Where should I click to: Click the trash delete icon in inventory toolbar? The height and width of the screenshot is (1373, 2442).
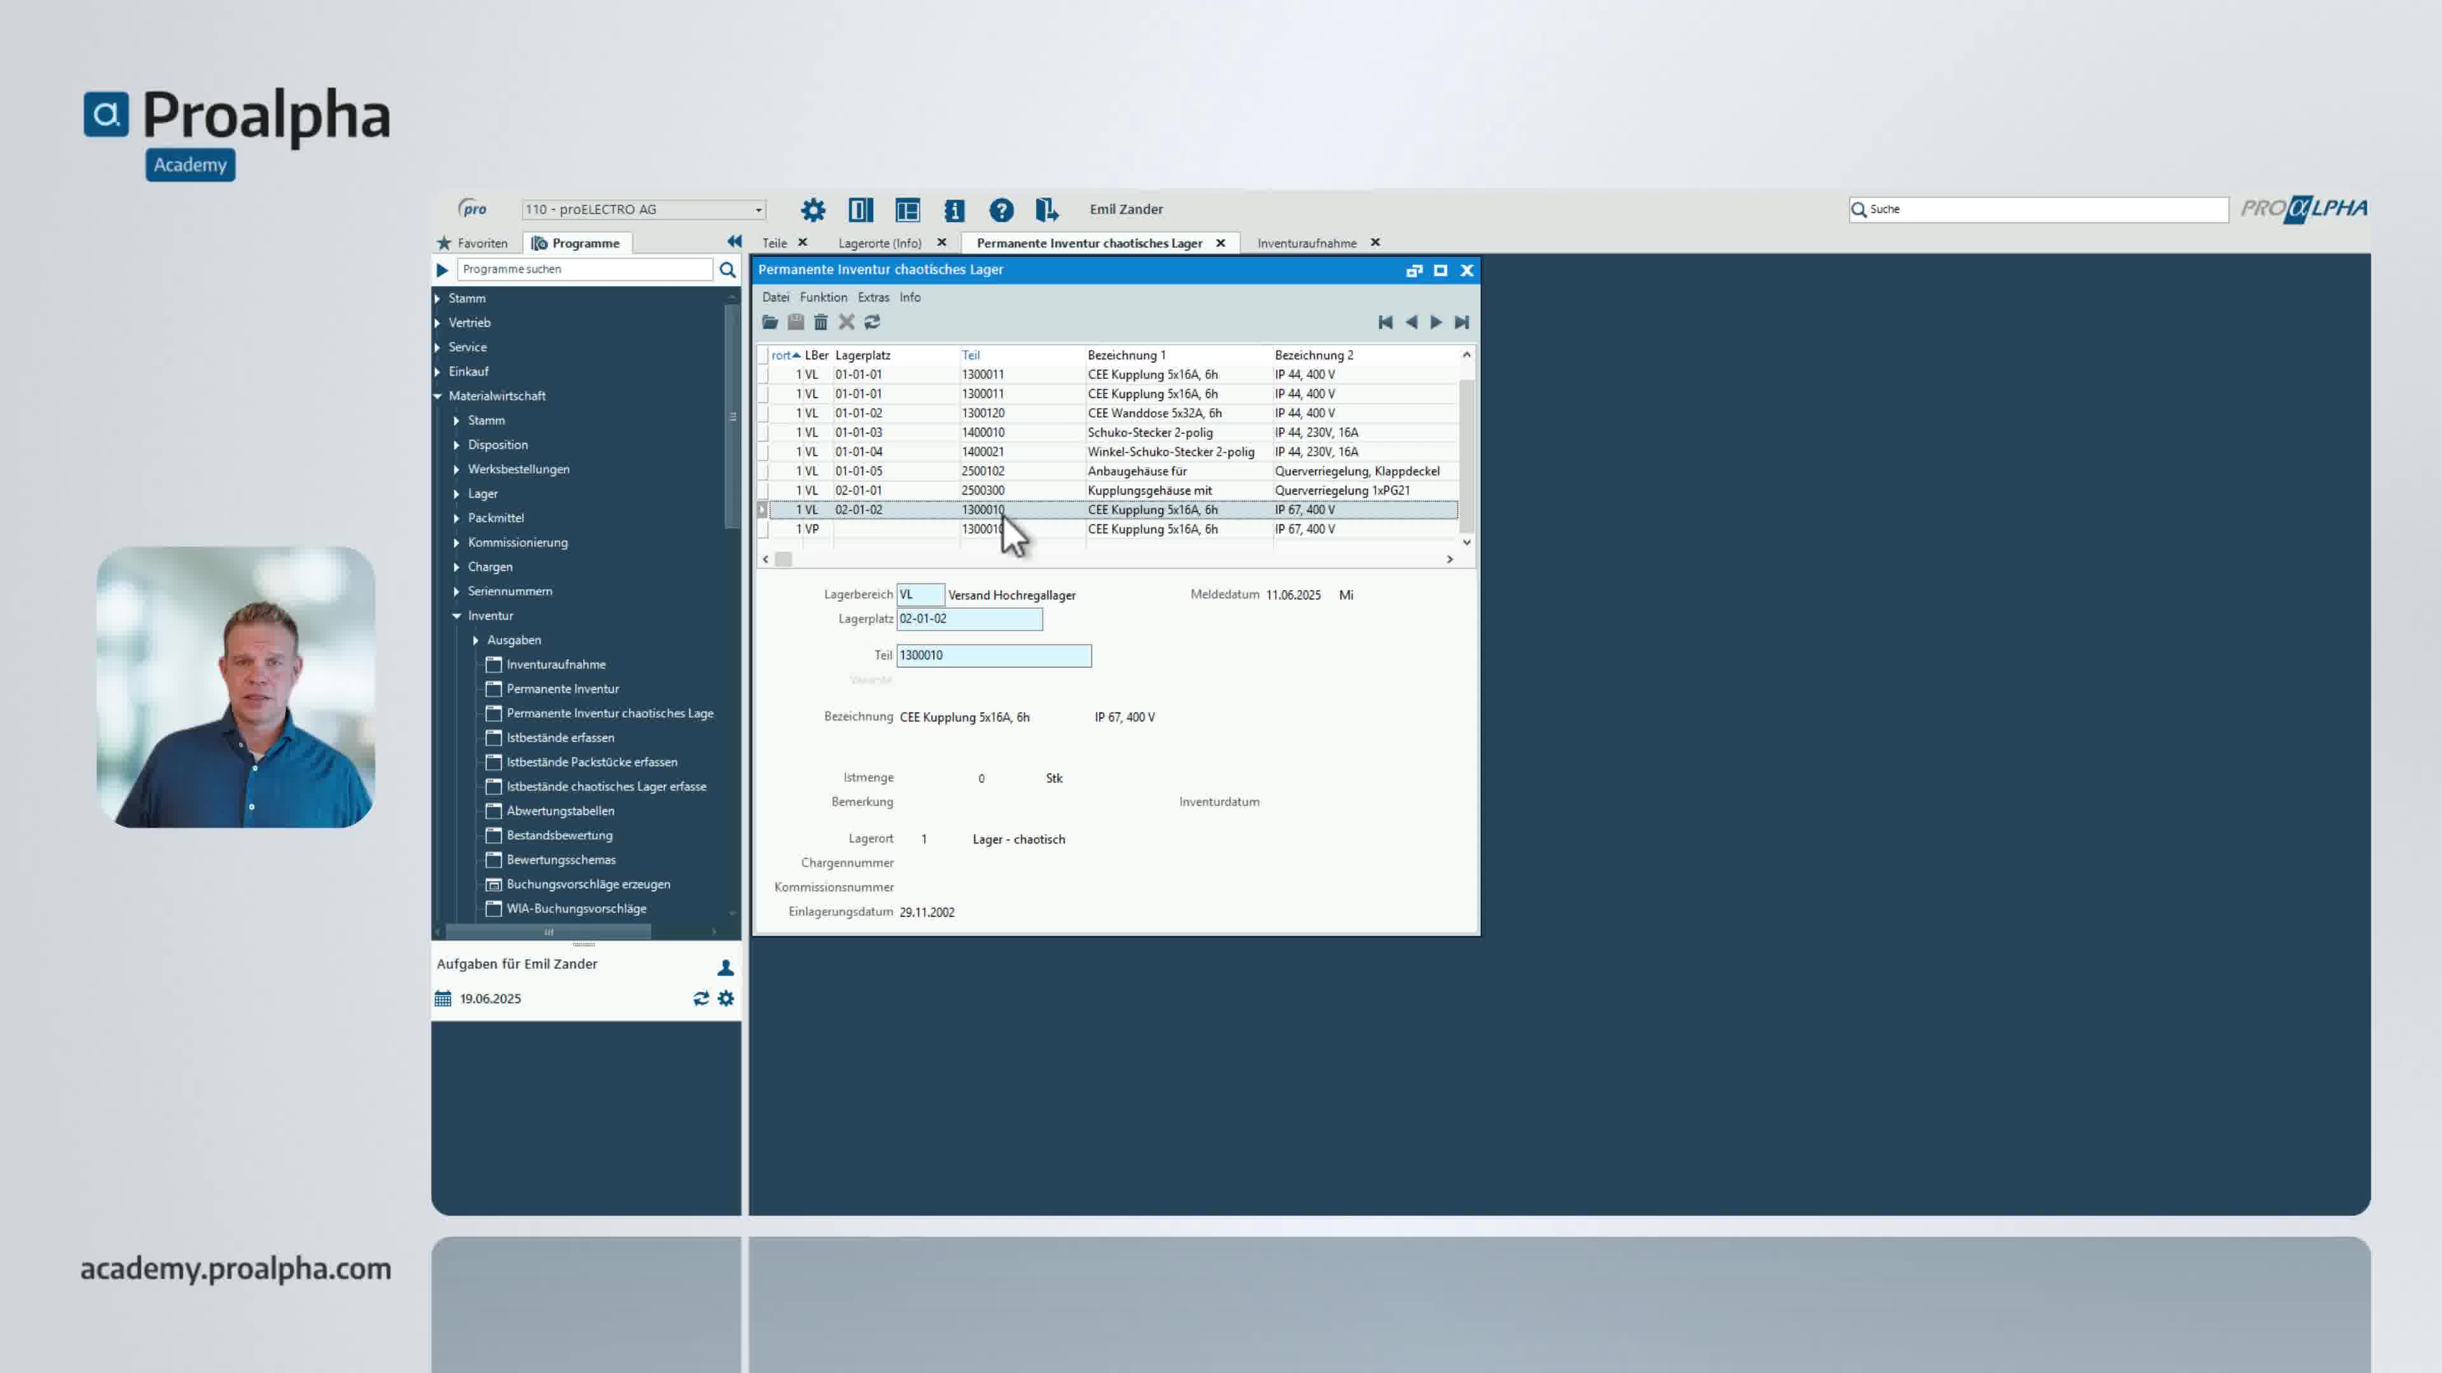coord(821,322)
